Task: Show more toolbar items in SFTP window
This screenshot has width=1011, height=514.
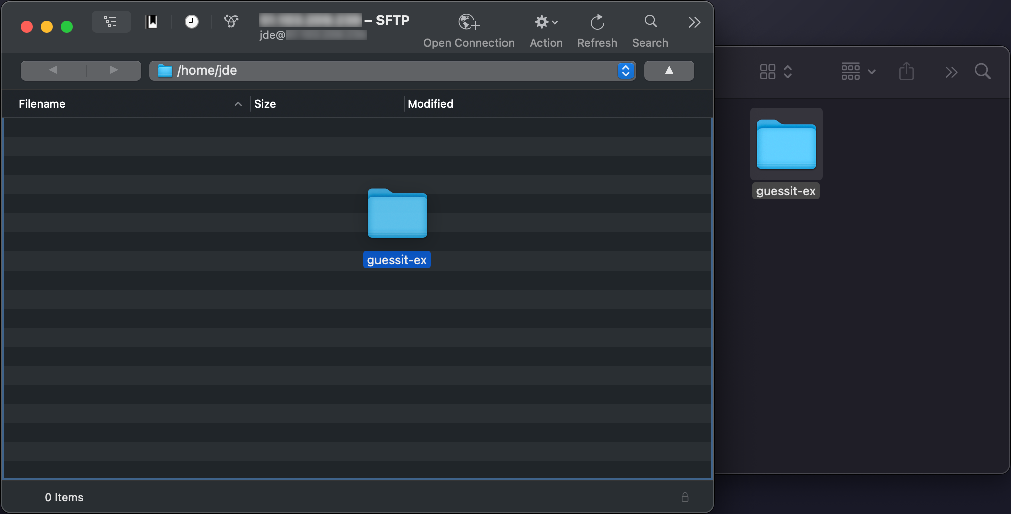Action: click(x=694, y=22)
